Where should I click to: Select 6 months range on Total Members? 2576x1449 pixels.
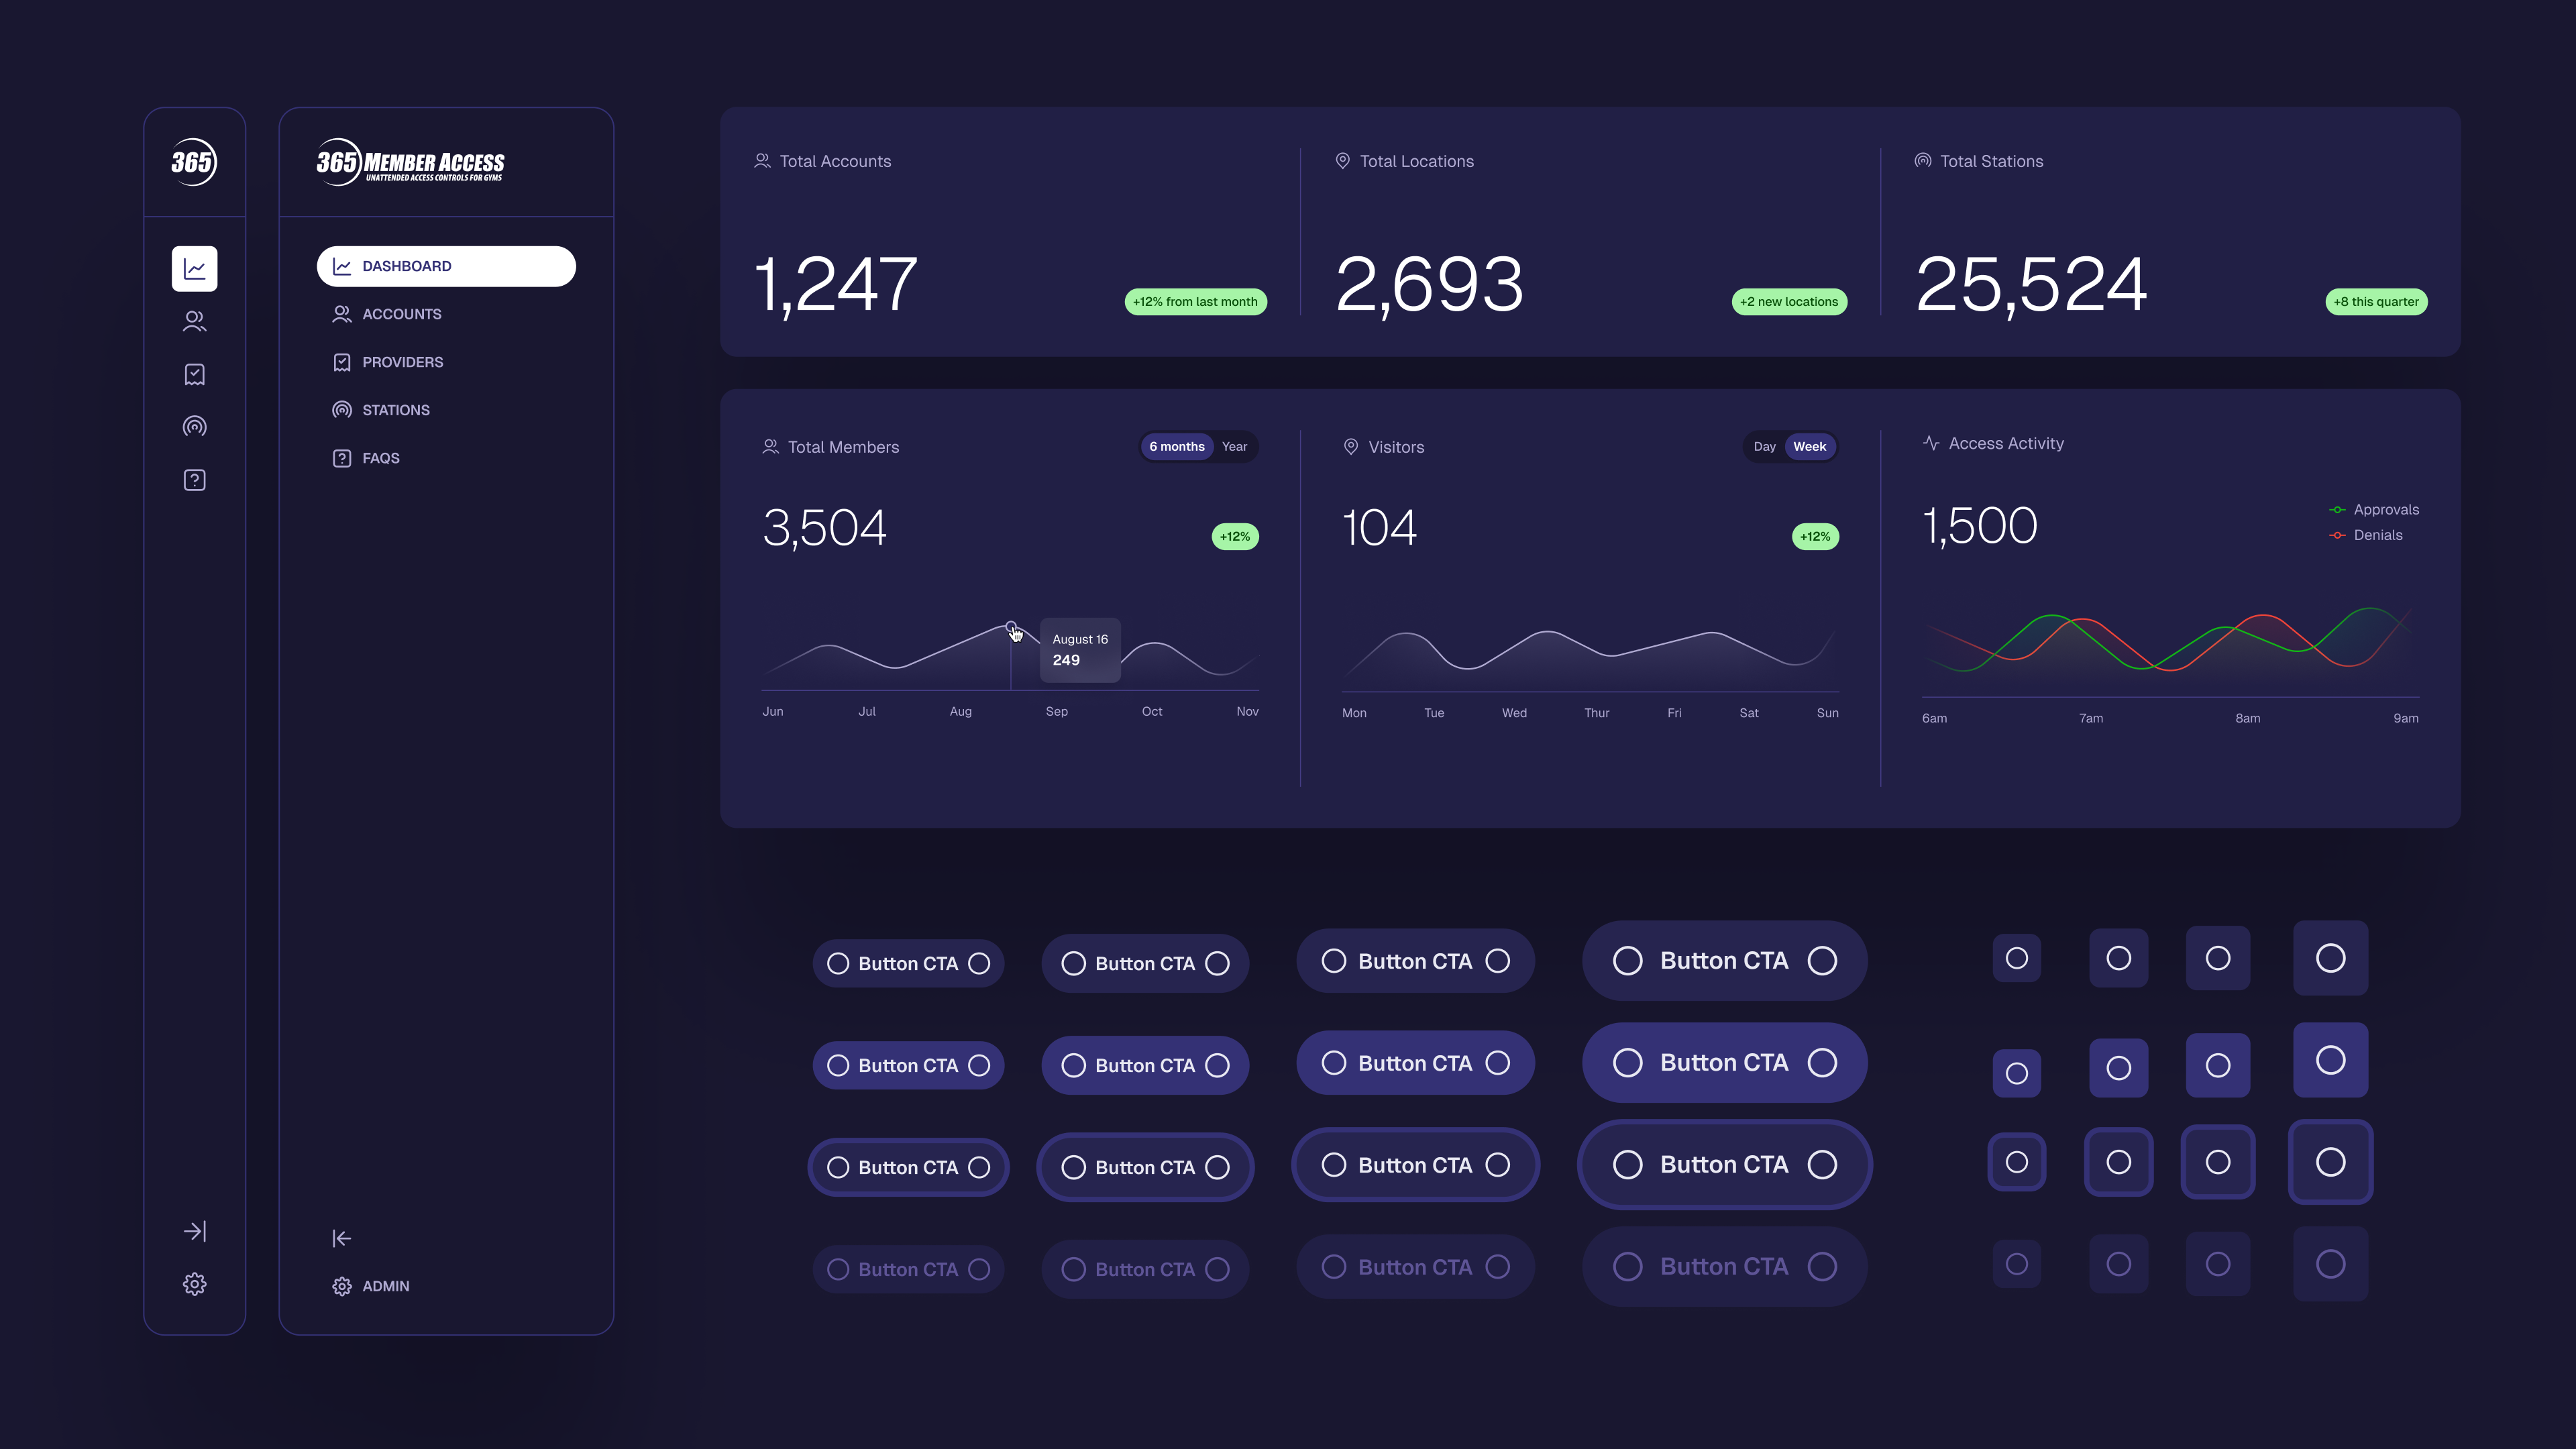tap(1176, 447)
